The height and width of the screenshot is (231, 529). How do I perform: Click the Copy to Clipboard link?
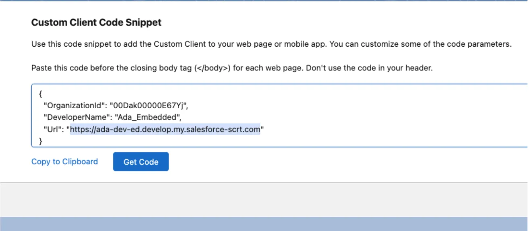pyautogui.click(x=64, y=162)
